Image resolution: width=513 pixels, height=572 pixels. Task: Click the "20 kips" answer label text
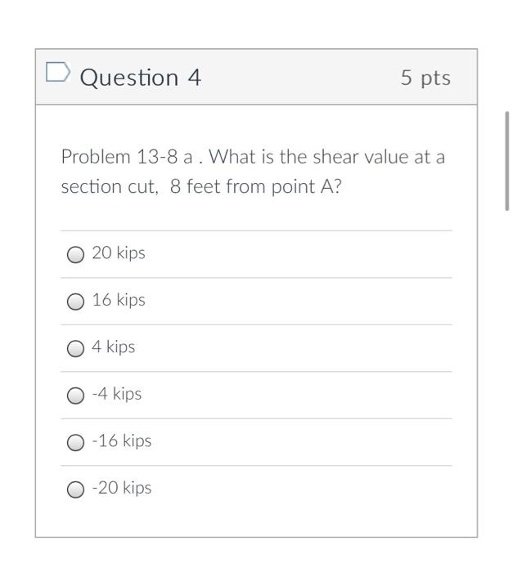tap(119, 253)
